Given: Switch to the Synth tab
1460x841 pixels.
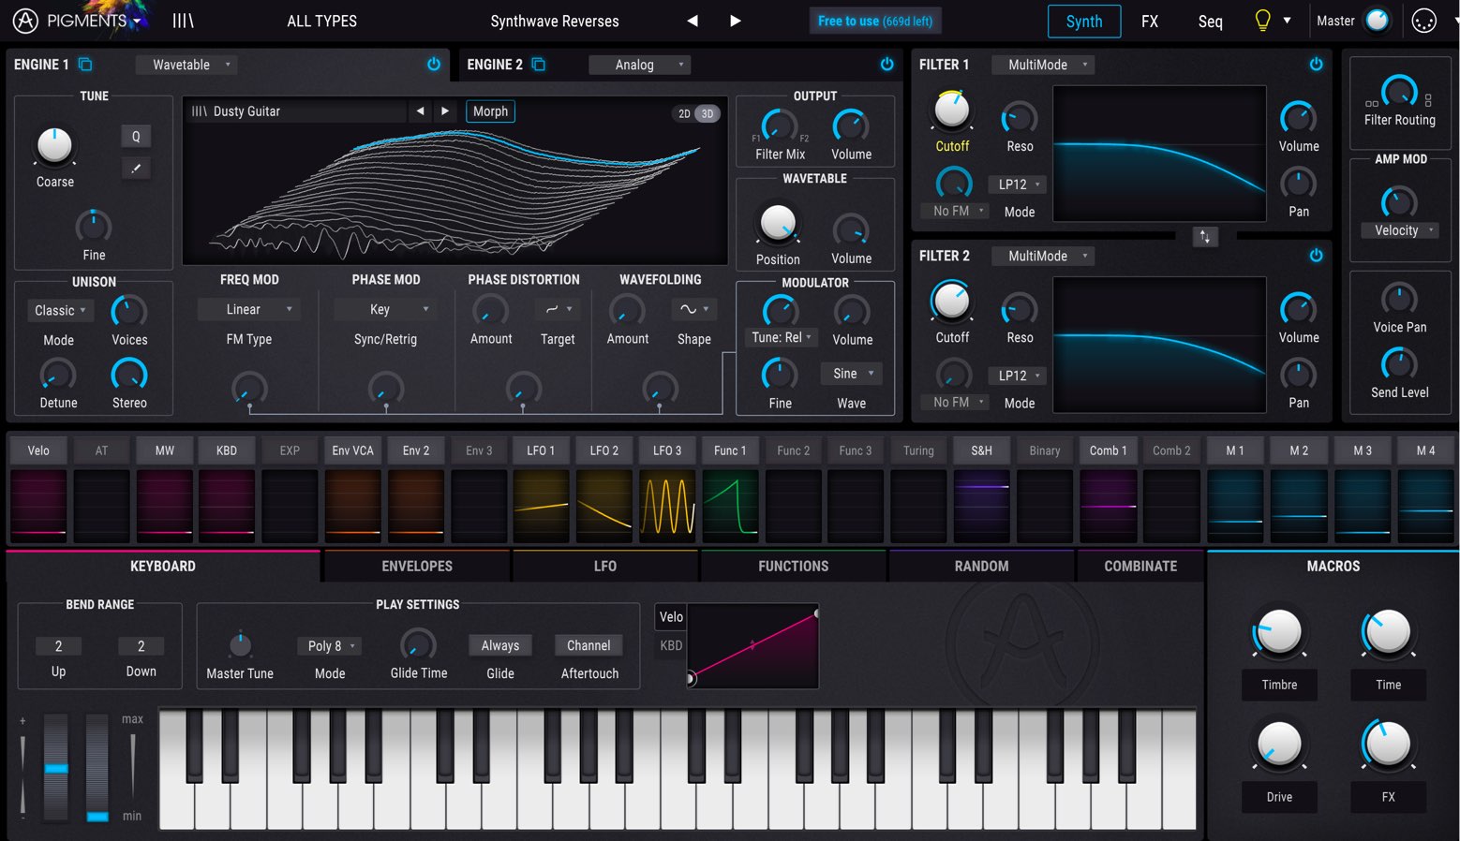Looking at the screenshot, I should [1084, 21].
